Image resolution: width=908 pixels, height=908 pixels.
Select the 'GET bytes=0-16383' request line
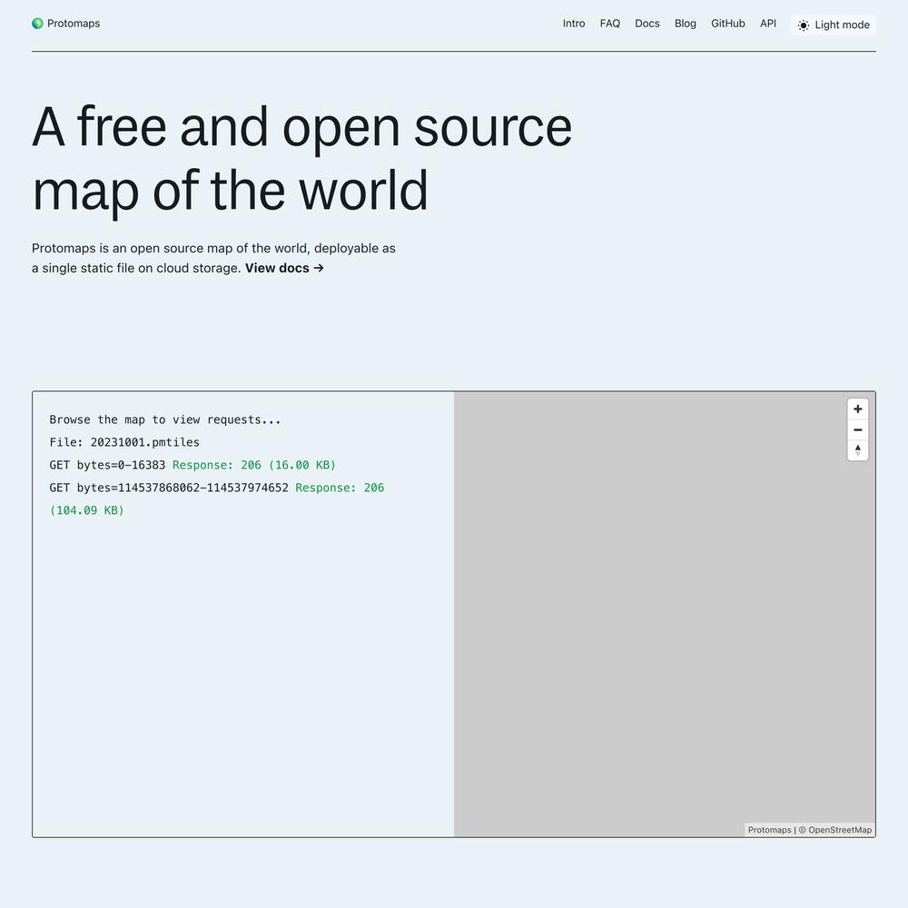tap(107, 465)
